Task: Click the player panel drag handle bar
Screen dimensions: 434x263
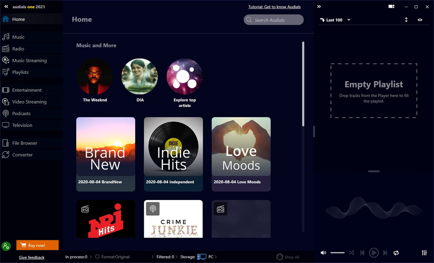Action: tap(374, 171)
